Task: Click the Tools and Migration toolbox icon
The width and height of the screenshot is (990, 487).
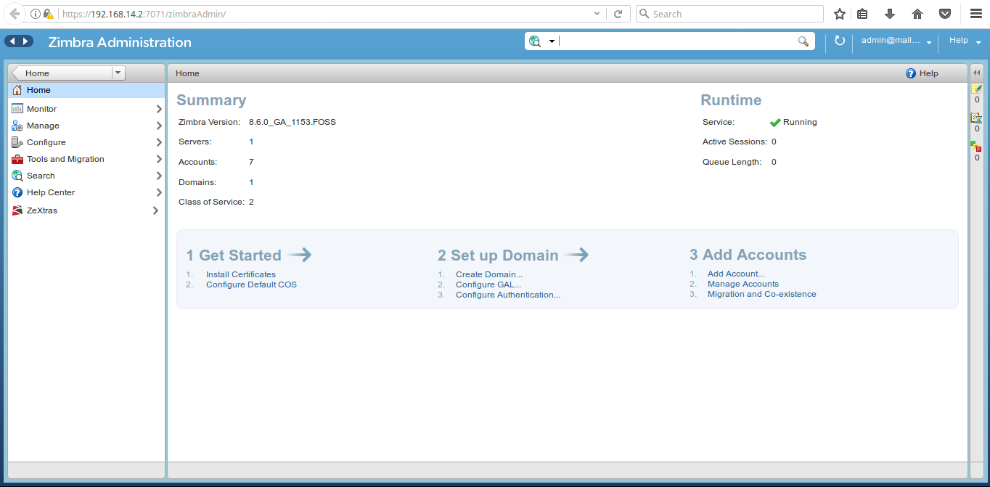Action: point(17,159)
